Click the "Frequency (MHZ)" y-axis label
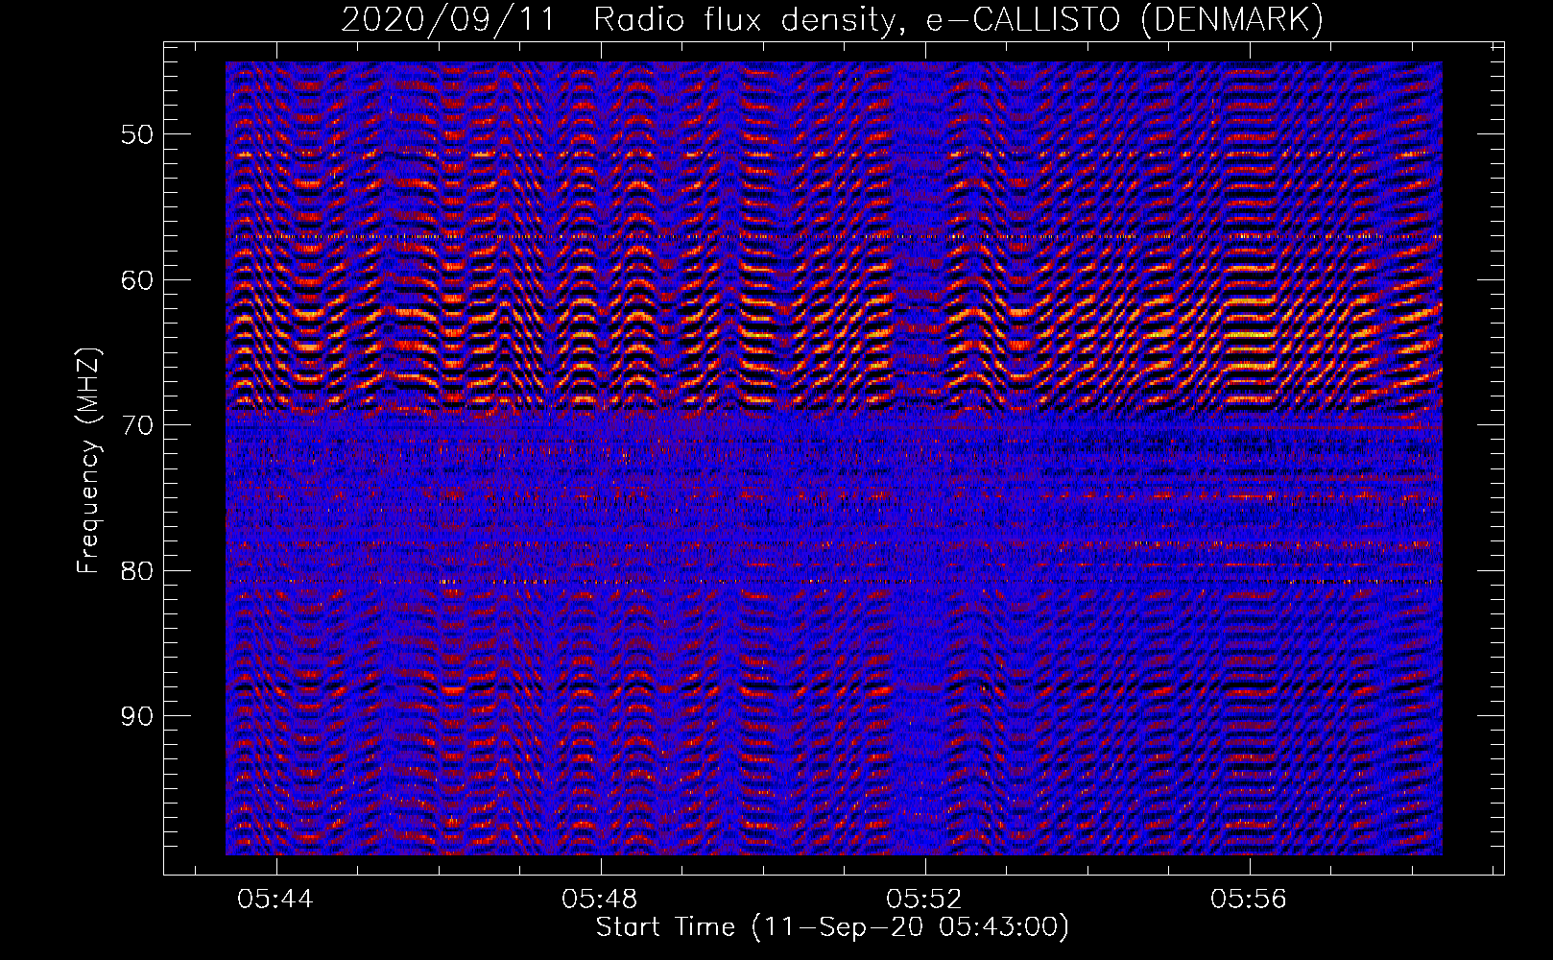 (x=88, y=461)
